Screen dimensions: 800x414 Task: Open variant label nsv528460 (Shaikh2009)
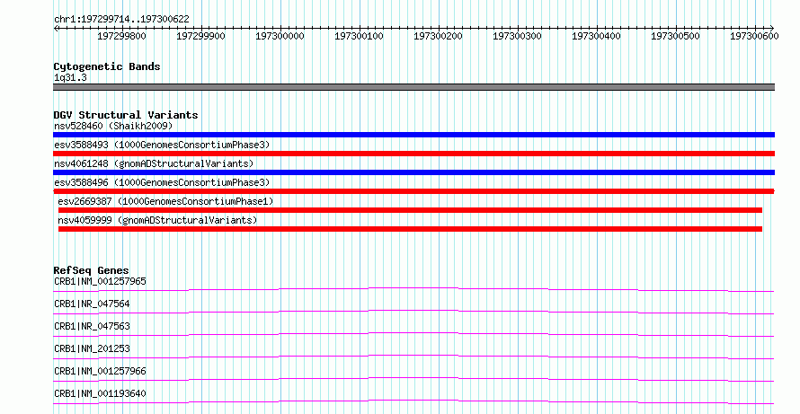[113, 126]
